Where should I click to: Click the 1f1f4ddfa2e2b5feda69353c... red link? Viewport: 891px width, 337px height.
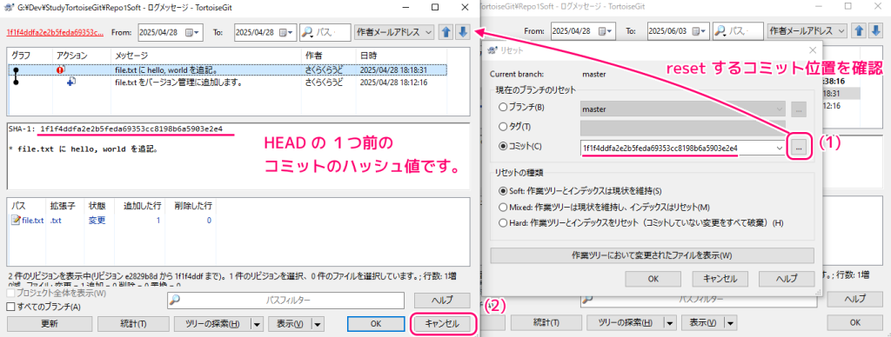tap(55, 32)
